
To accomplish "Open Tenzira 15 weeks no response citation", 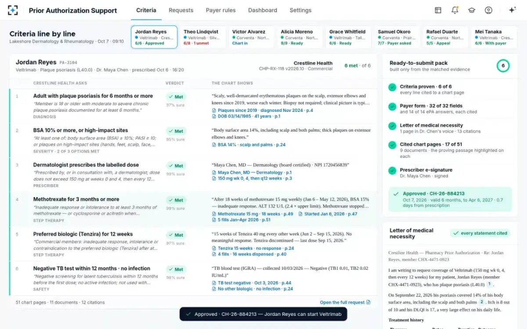I will tap(253, 248).
